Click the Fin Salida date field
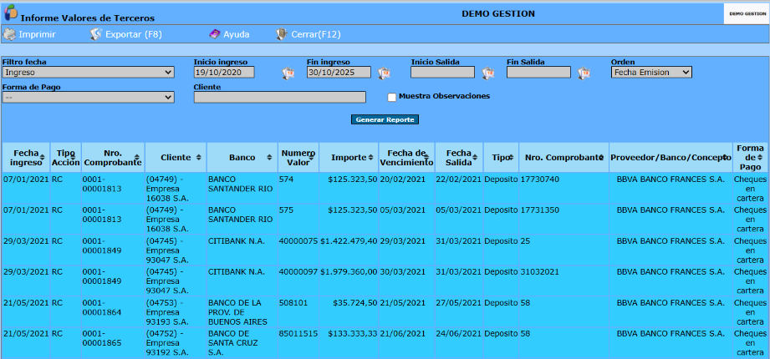 [x=538, y=72]
